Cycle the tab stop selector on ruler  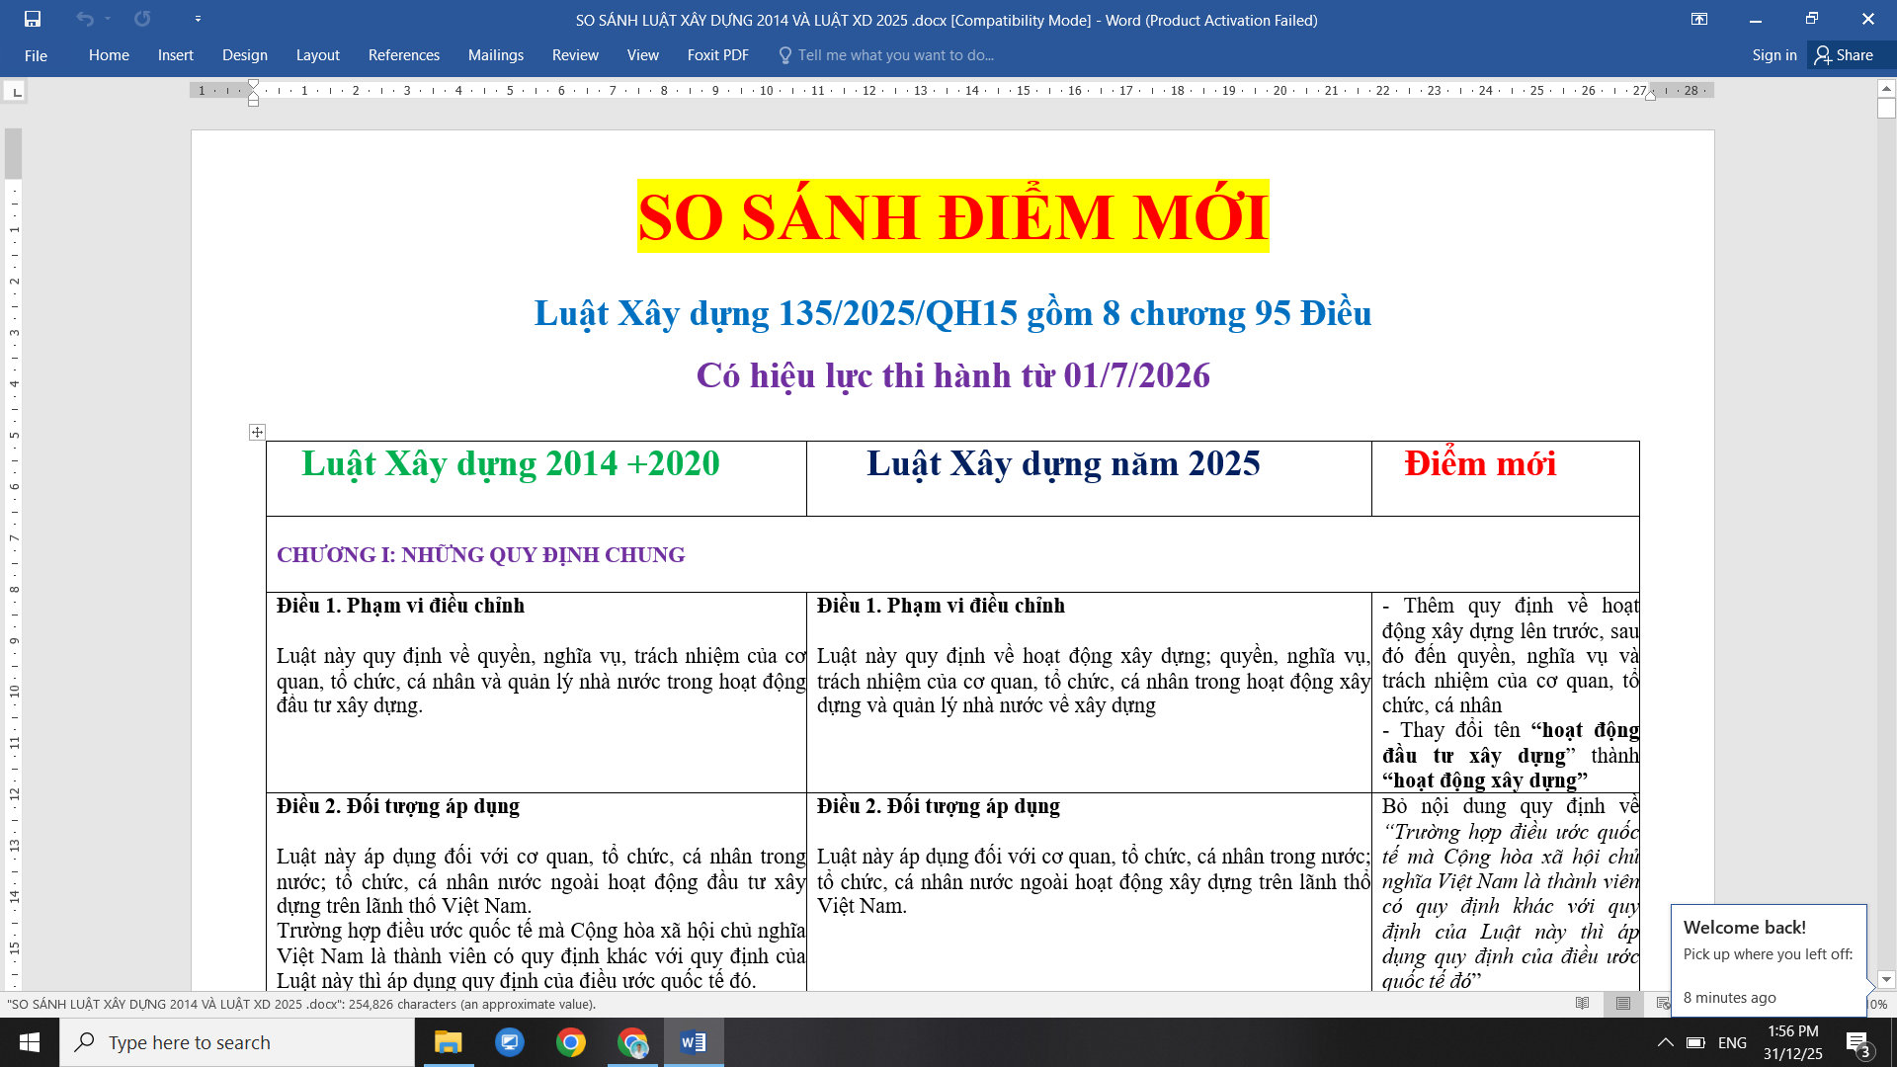tap(14, 91)
